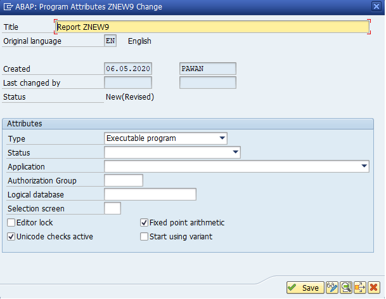Image resolution: width=386 pixels, height=299 pixels.
Task: Open the Type dropdown showing Executable program
Action: (x=165, y=138)
